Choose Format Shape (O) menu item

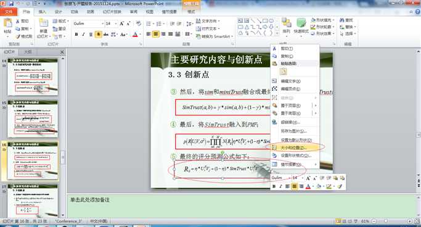point(295,155)
